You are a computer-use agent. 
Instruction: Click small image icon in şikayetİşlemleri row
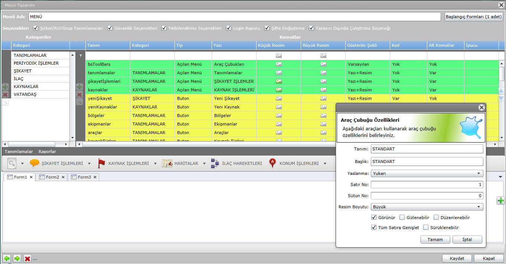(x=279, y=81)
